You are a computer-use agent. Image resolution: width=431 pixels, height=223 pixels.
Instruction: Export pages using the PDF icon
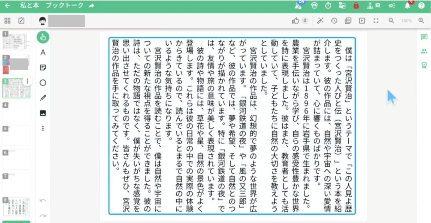(x=348, y=21)
